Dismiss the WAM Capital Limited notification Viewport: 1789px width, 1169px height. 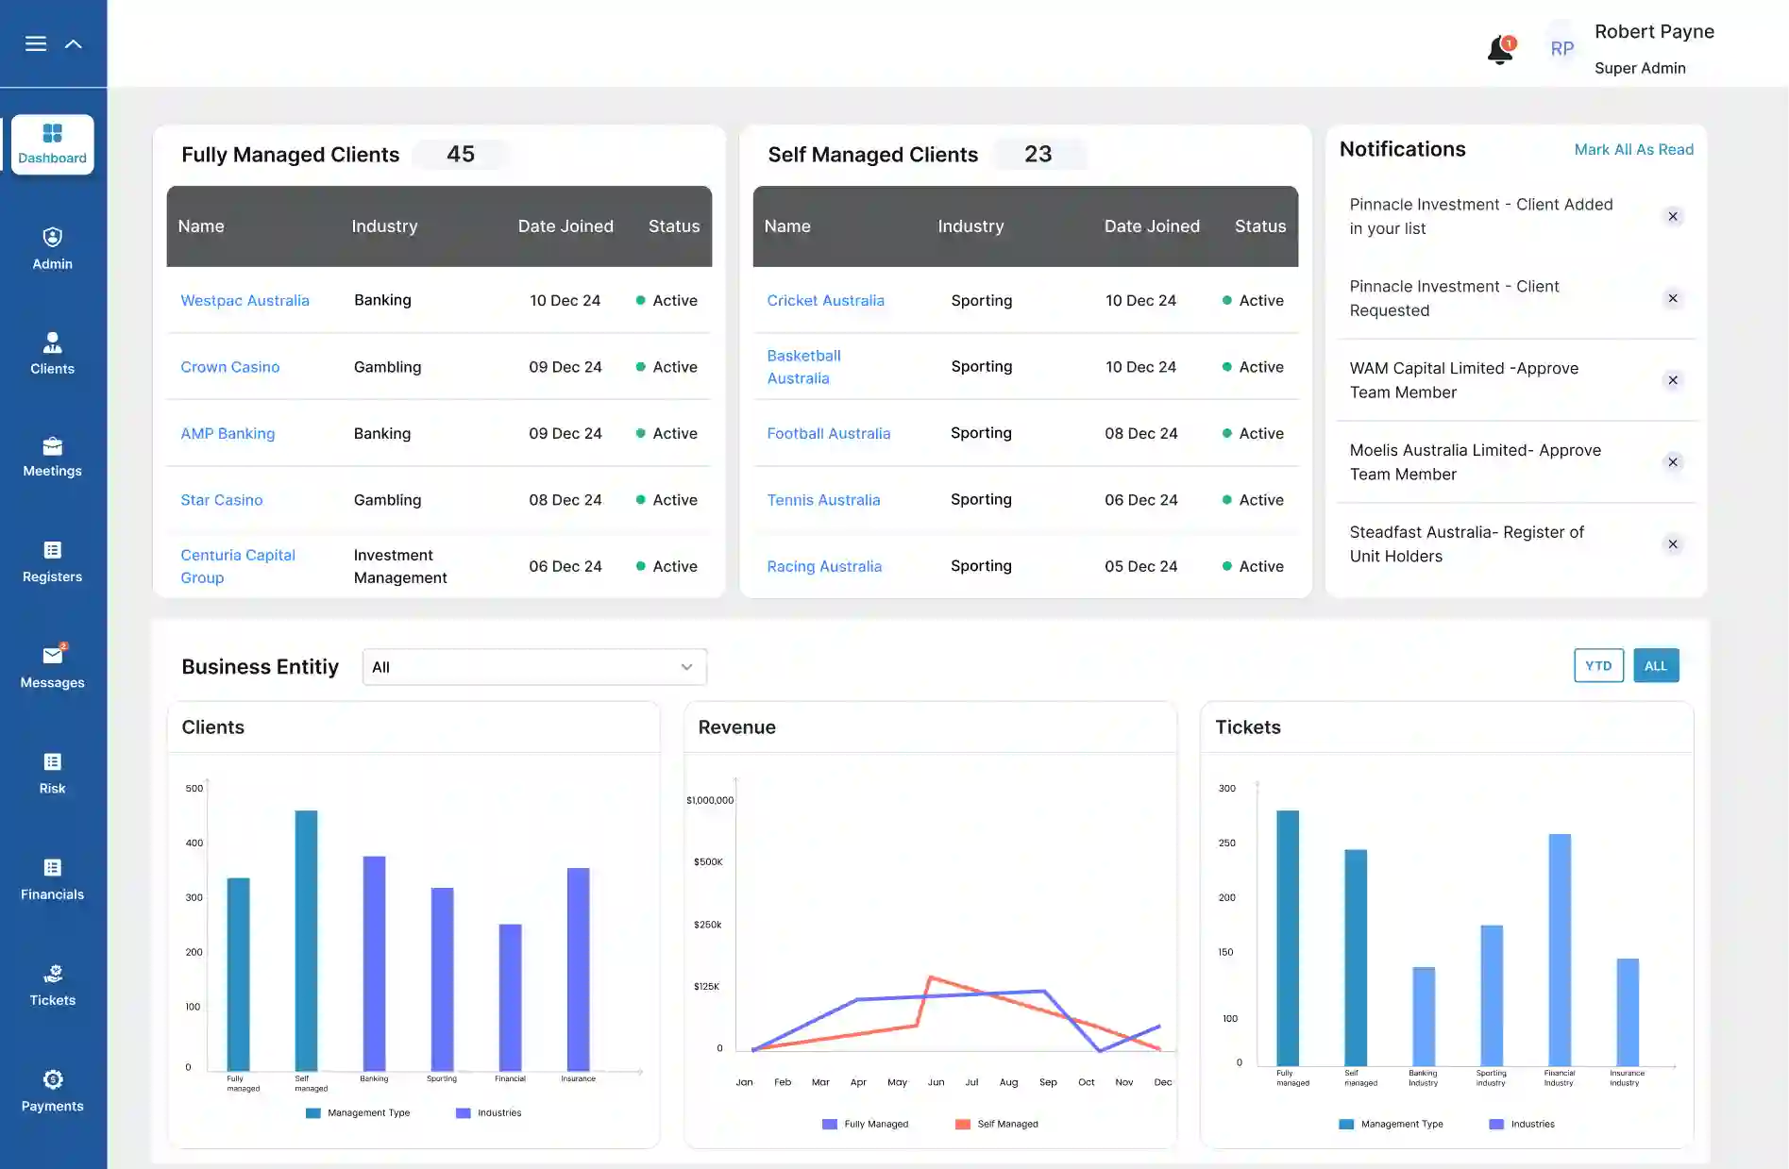tap(1672, 380)
